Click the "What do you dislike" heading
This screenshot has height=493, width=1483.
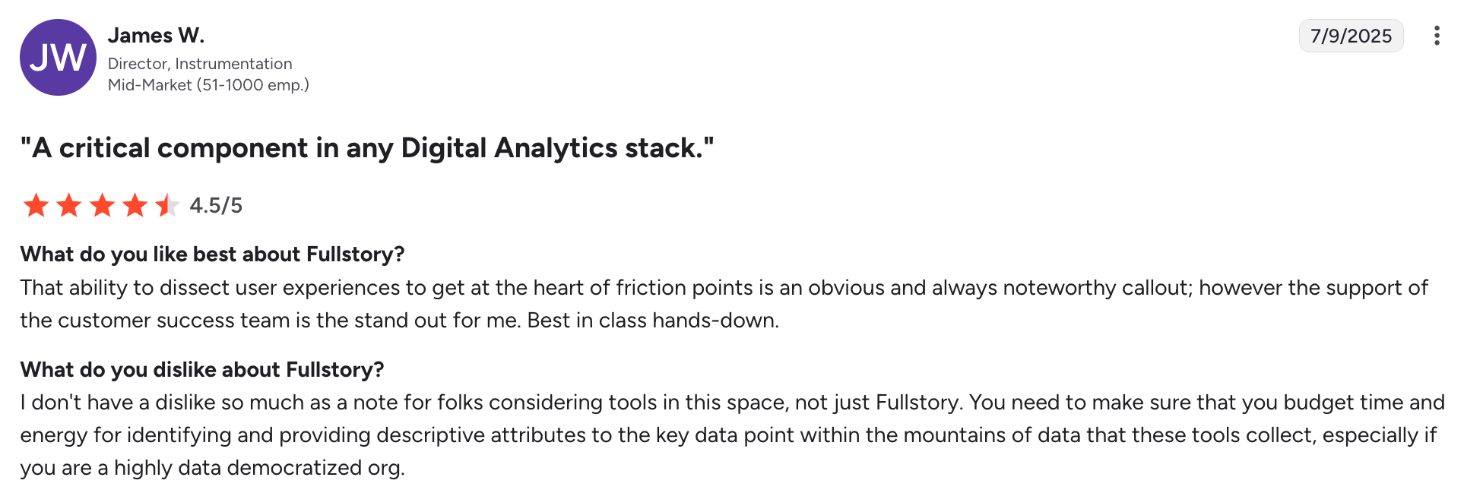(202, 369)
